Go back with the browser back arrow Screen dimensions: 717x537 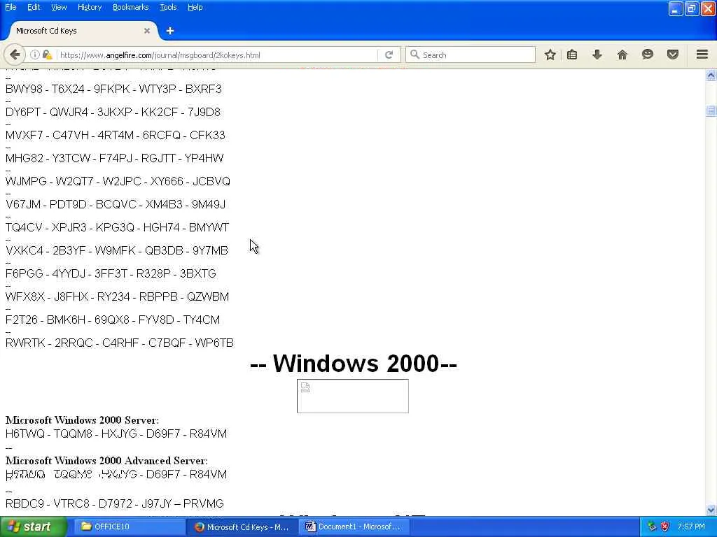(x=15, y=55)
